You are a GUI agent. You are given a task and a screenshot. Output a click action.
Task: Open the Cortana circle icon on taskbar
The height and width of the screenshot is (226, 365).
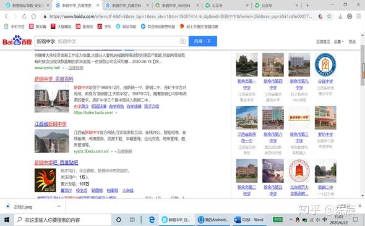pos(119,219)
